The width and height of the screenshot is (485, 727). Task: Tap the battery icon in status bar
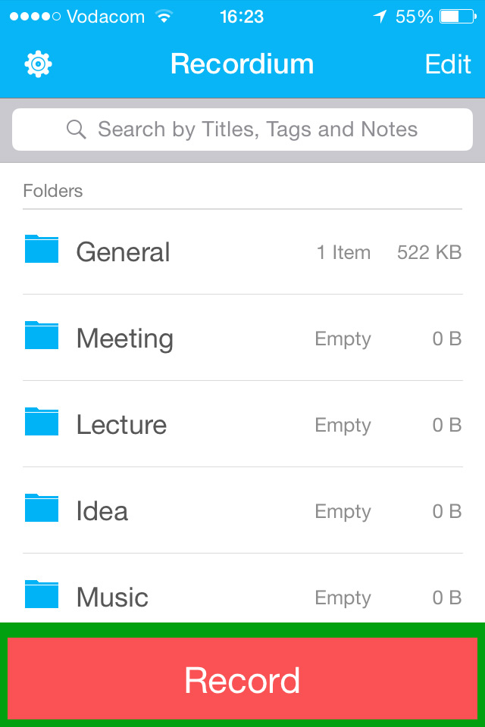tap(458, 17)
